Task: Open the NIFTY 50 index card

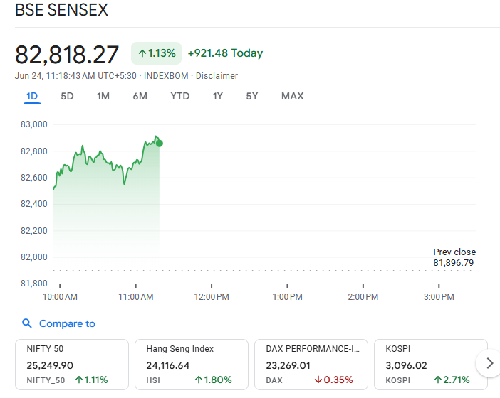Action: coord(72,365)
